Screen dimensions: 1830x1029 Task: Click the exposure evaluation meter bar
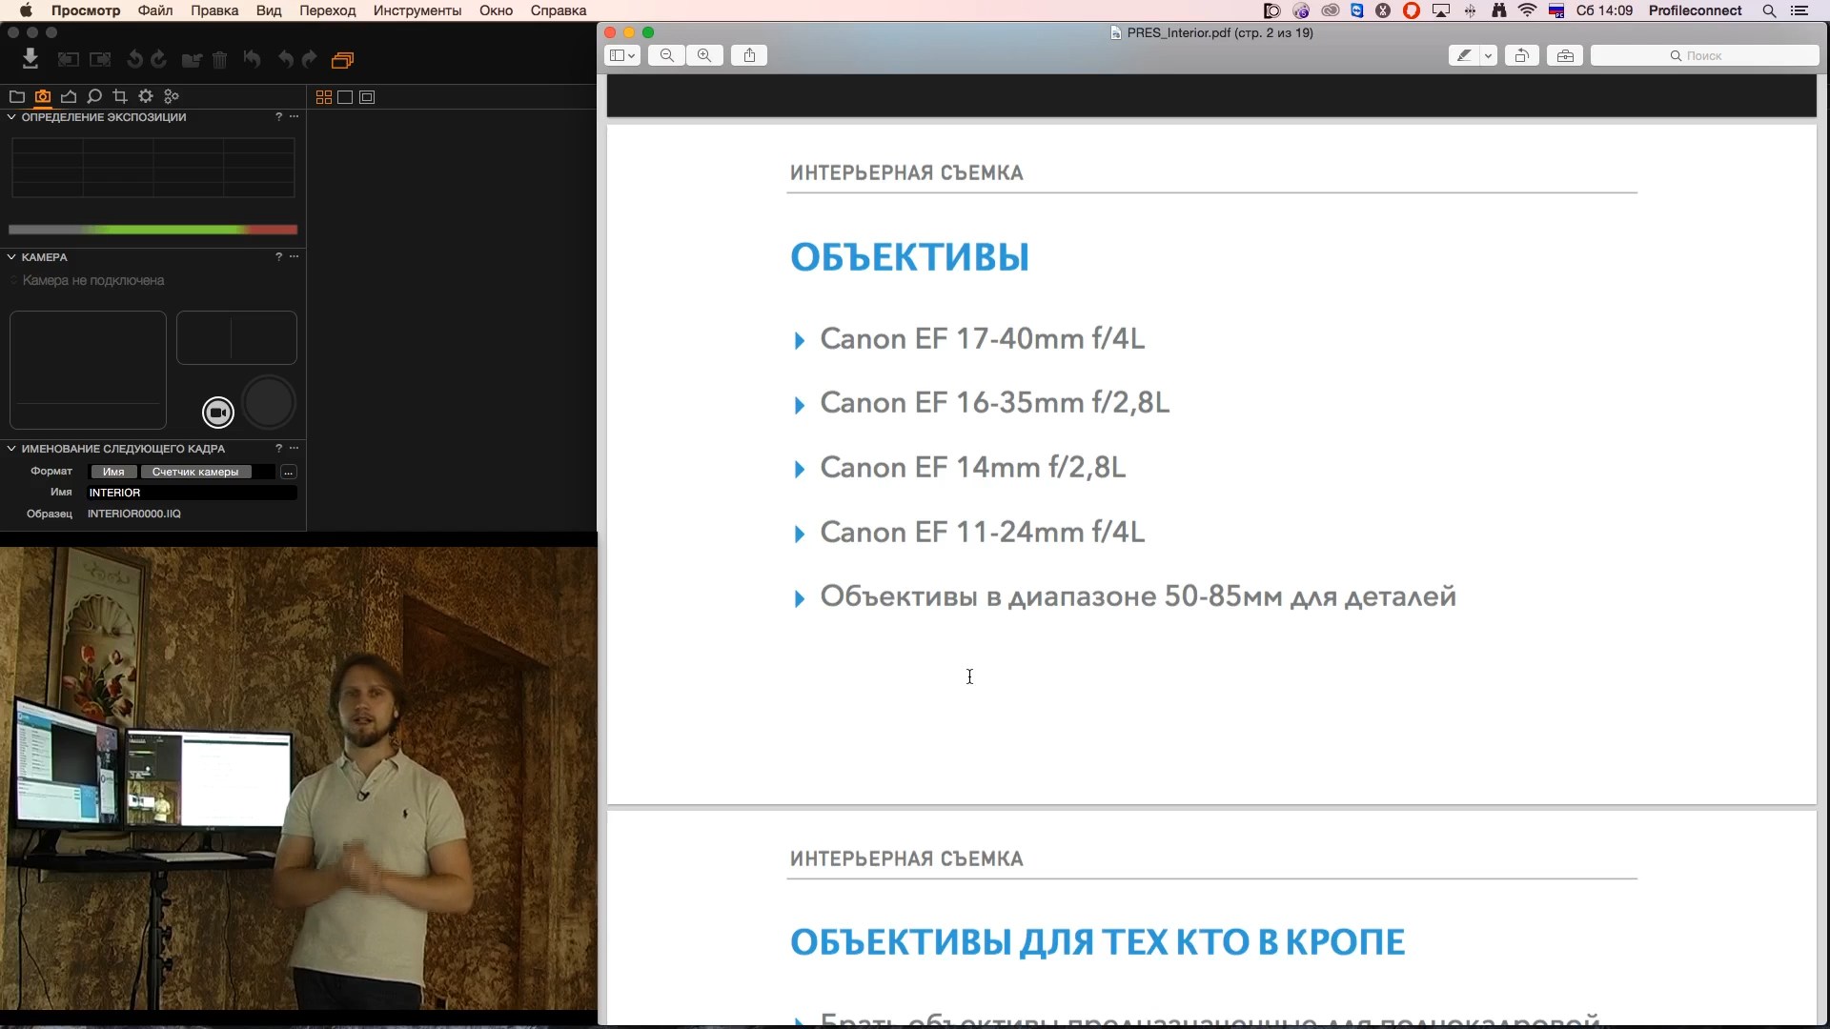click(152, 230)
